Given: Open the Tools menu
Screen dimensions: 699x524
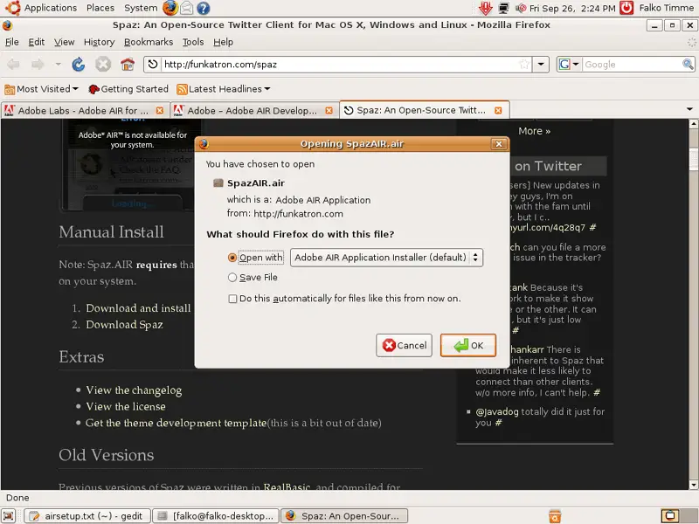Looking at the screenshot, I should click(193, 42).
